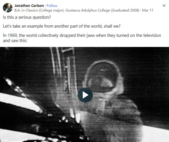Viewport: 169px width, 142px height.
Task: Play the moon landing video
Action: [x=85, y=95]
